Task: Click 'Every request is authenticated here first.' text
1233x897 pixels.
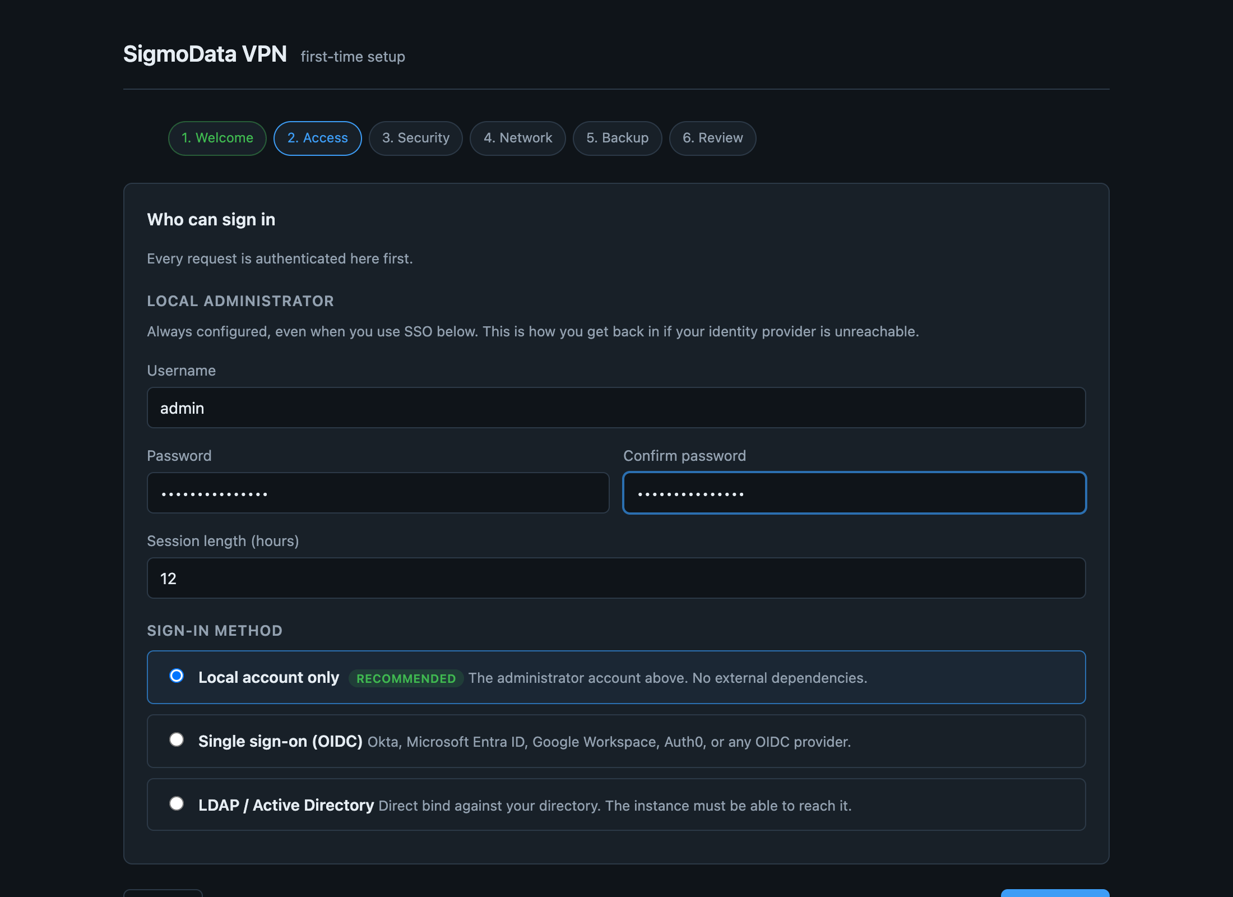Action: coord(280,258)
